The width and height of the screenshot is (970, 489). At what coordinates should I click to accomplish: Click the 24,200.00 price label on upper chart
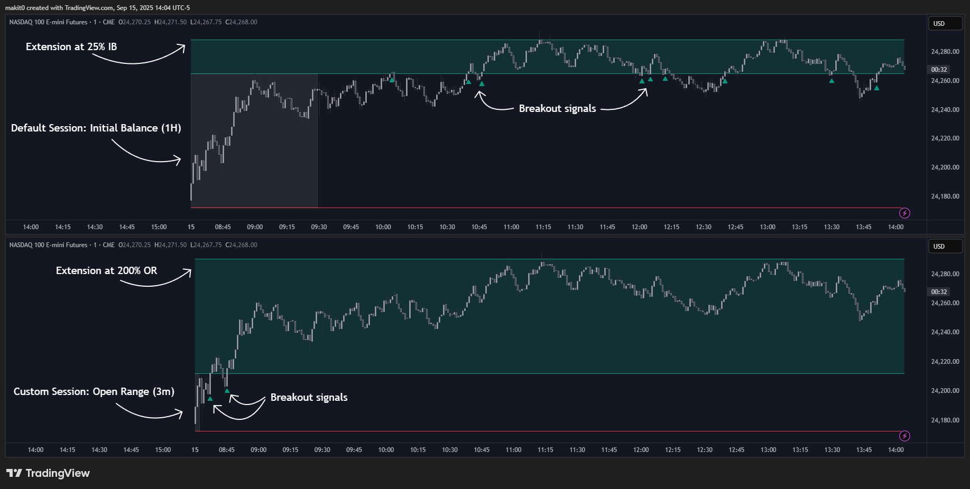click(945, 167)
